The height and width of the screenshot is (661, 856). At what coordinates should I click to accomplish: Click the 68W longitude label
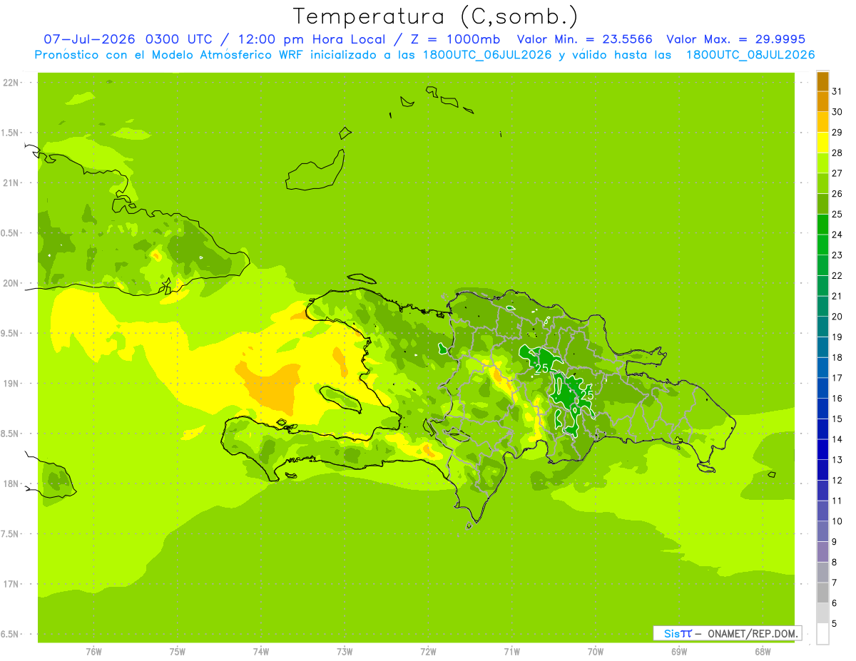pyautogui.click(x=763, y=652)
